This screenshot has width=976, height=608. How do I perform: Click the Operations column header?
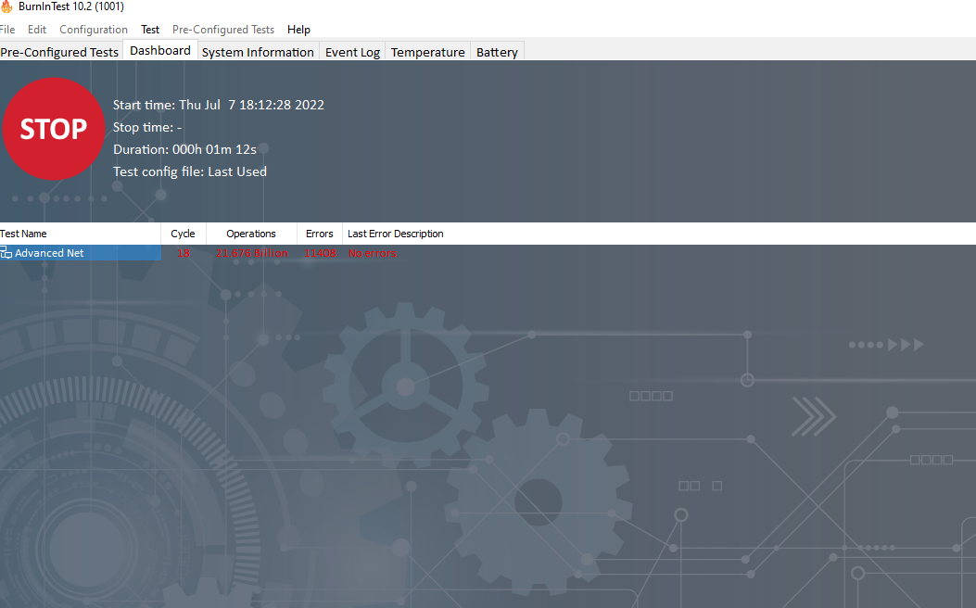tap(251, 234)
